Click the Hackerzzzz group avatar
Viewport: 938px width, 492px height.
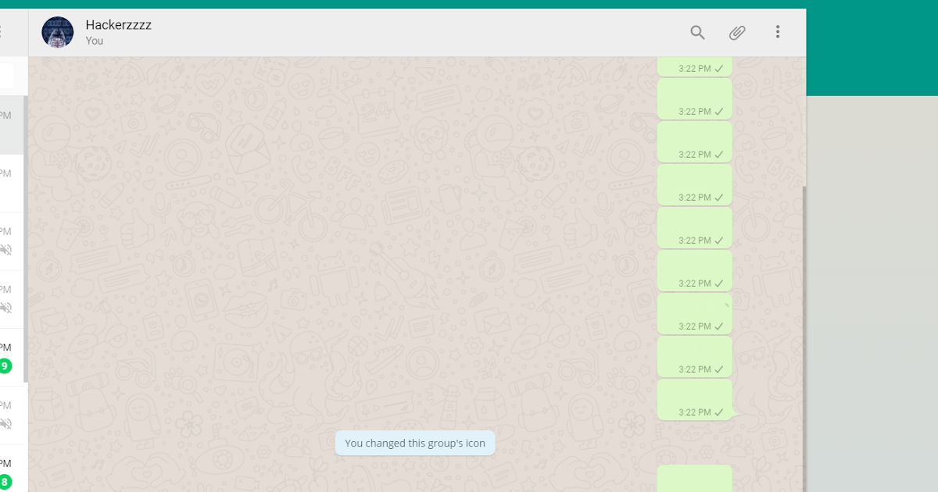pos(57,32)
